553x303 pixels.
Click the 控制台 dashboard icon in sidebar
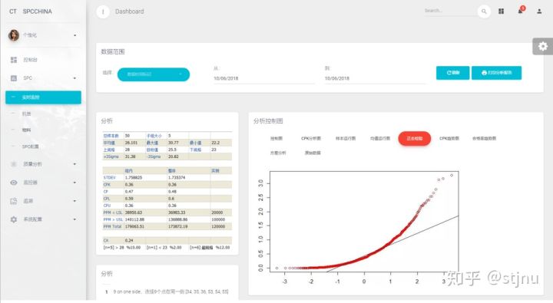(14, 60)
